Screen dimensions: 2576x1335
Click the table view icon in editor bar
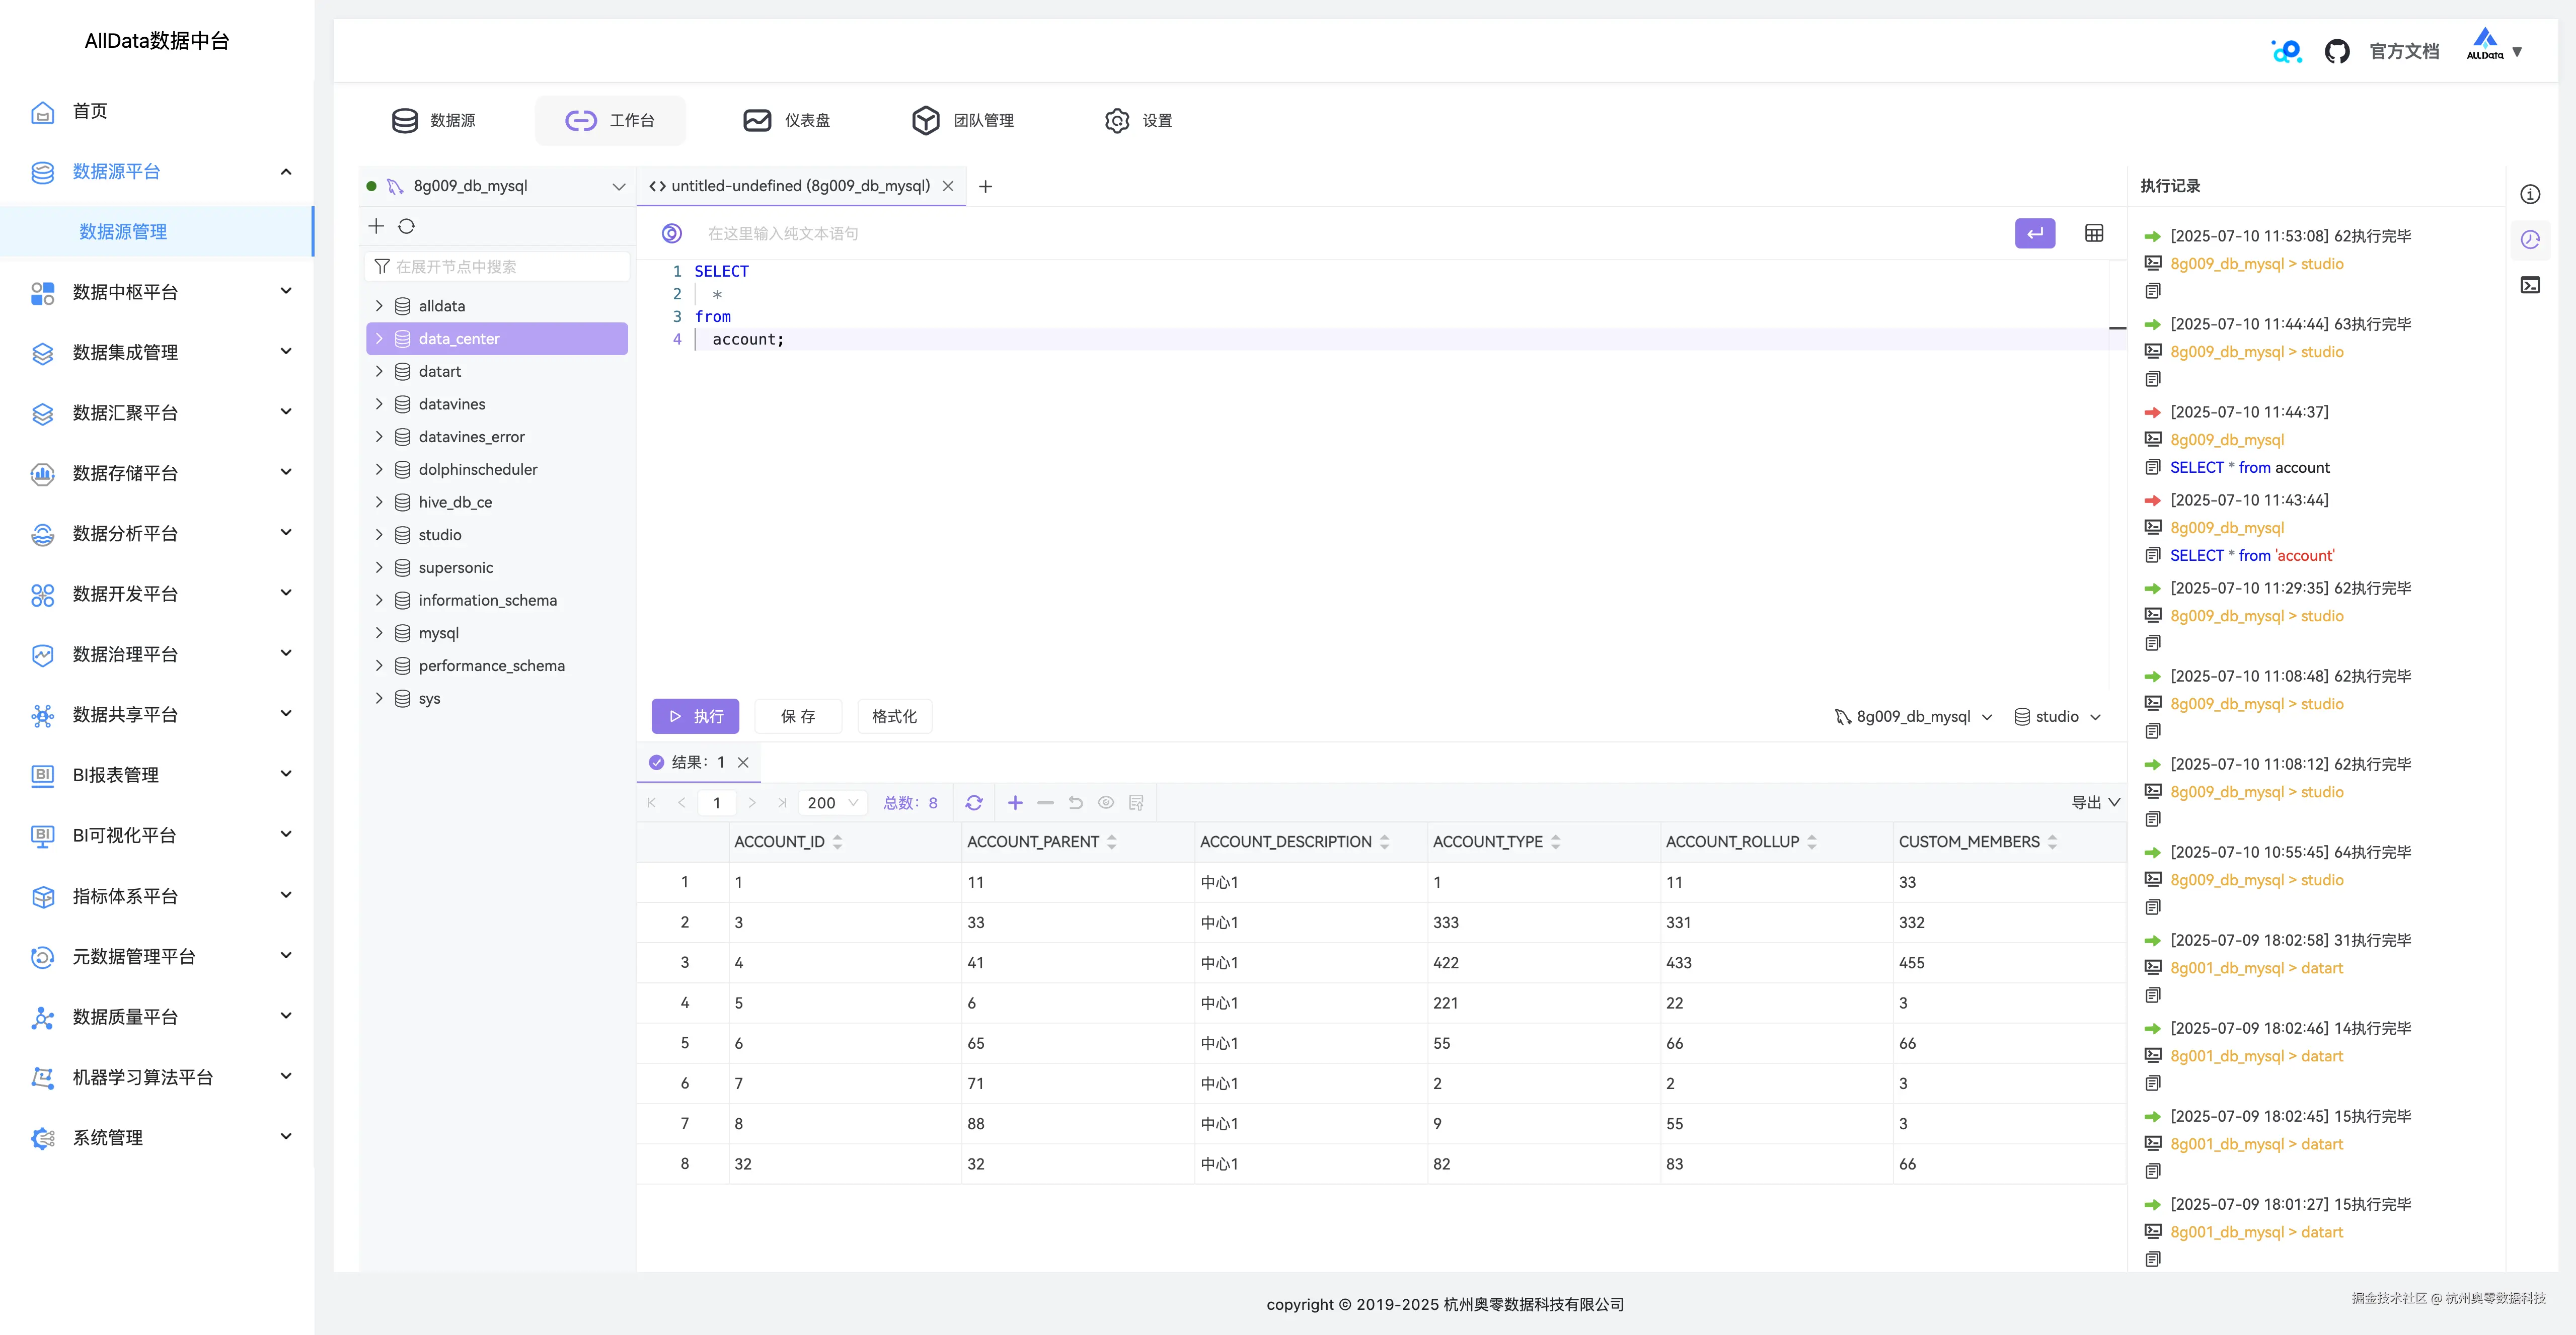2094,233
